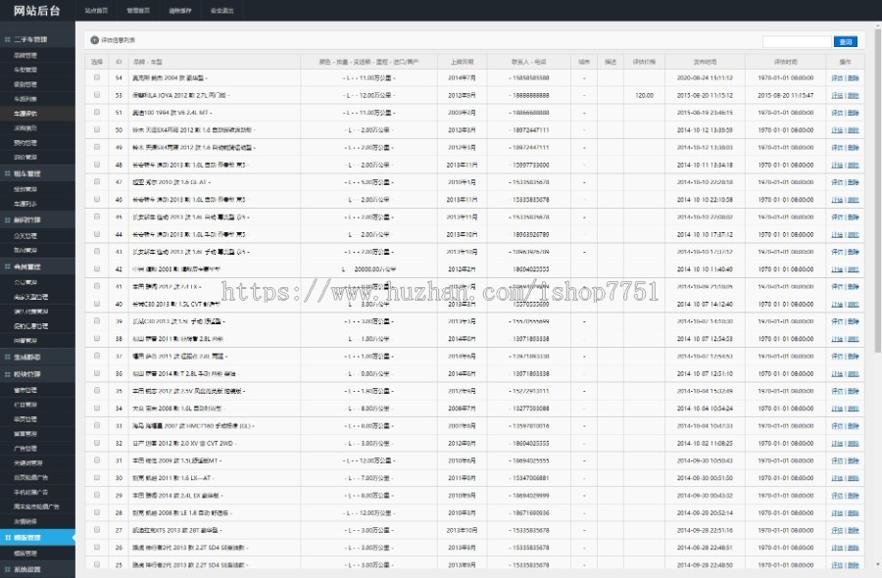Click phone number 18888888888 in row 53

[530, 96]
